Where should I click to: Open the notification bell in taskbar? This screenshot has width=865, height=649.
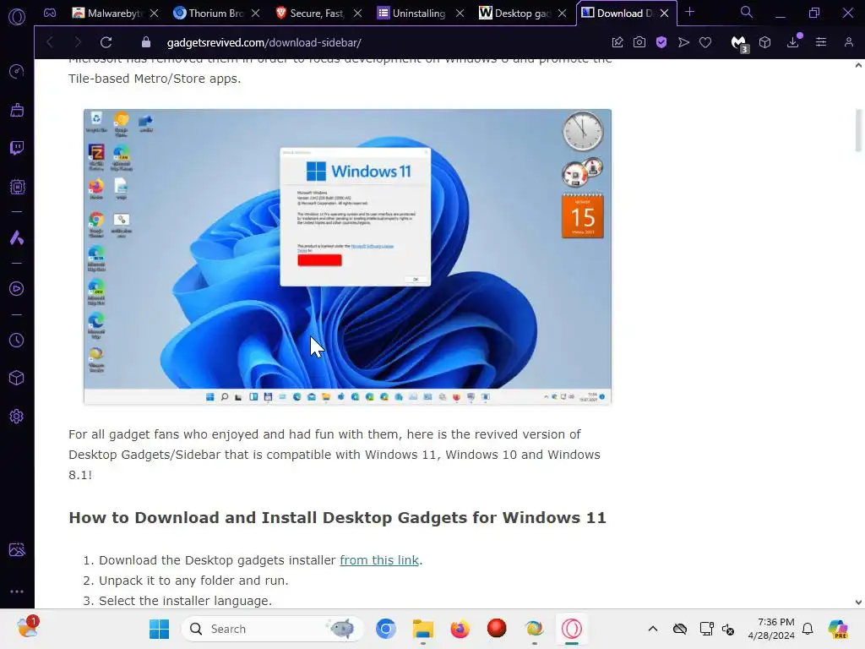tap(808, 629)
